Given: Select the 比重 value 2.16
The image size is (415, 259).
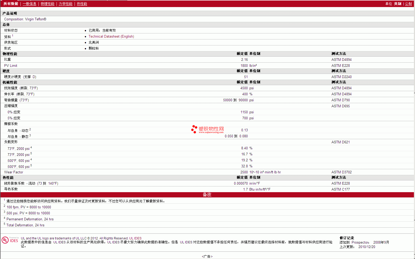Looking at the screenshot, I should point(244,60).
